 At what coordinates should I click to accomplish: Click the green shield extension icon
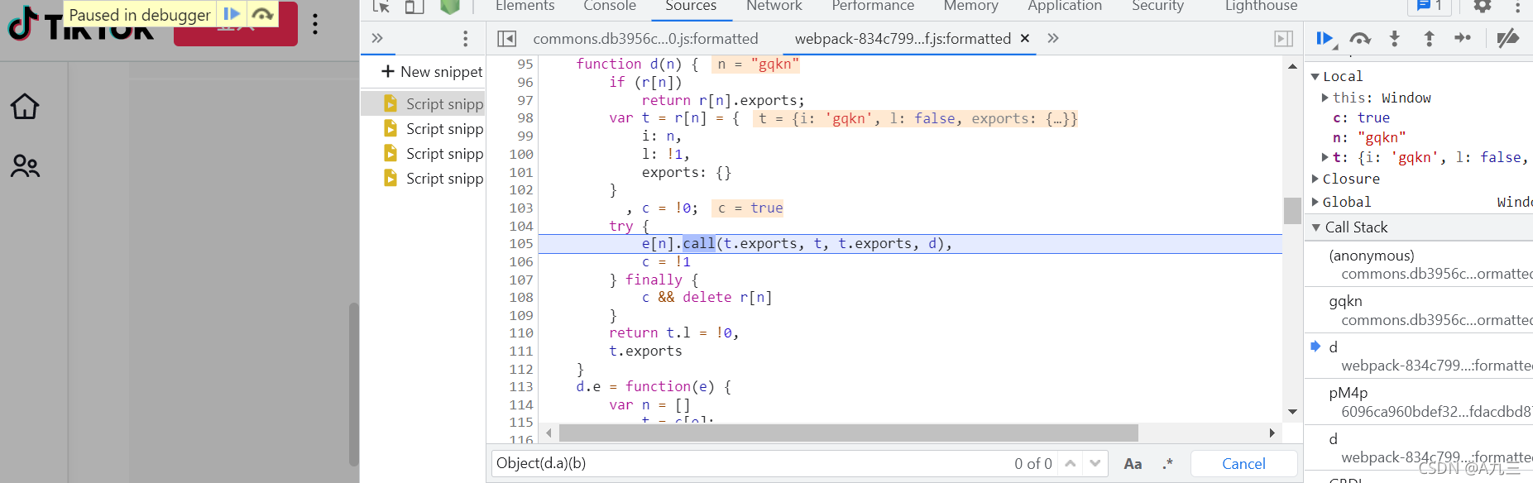[x=450, y=7]
